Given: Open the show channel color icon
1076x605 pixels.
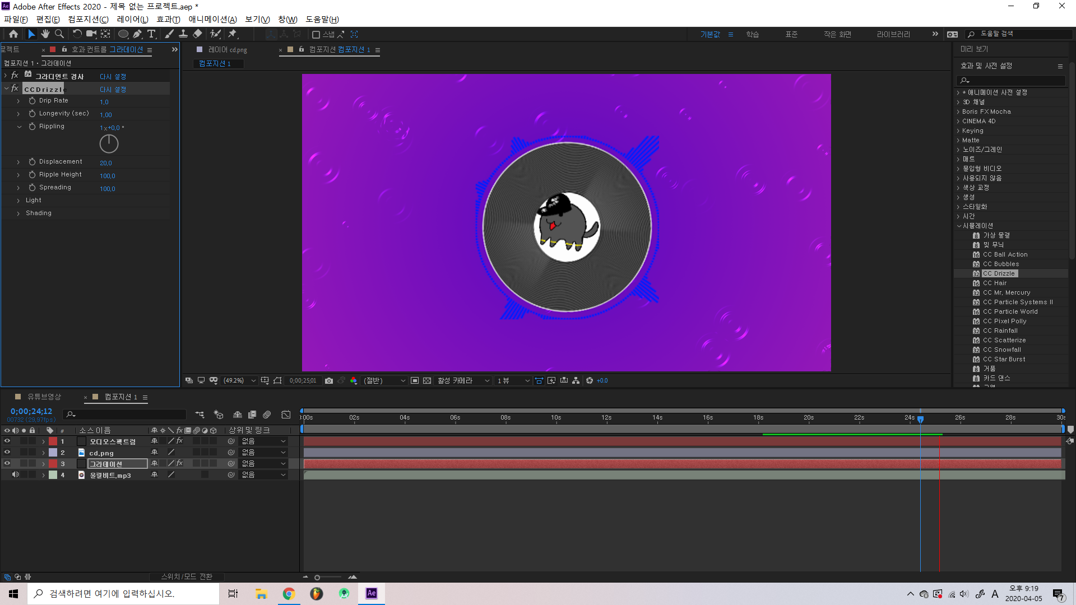Looking at the screenshot, I should 354,381.
